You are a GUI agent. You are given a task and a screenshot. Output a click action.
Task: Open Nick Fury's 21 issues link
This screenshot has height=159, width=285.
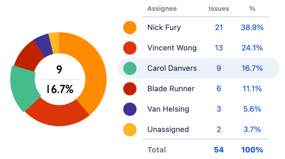click(219, 27)
